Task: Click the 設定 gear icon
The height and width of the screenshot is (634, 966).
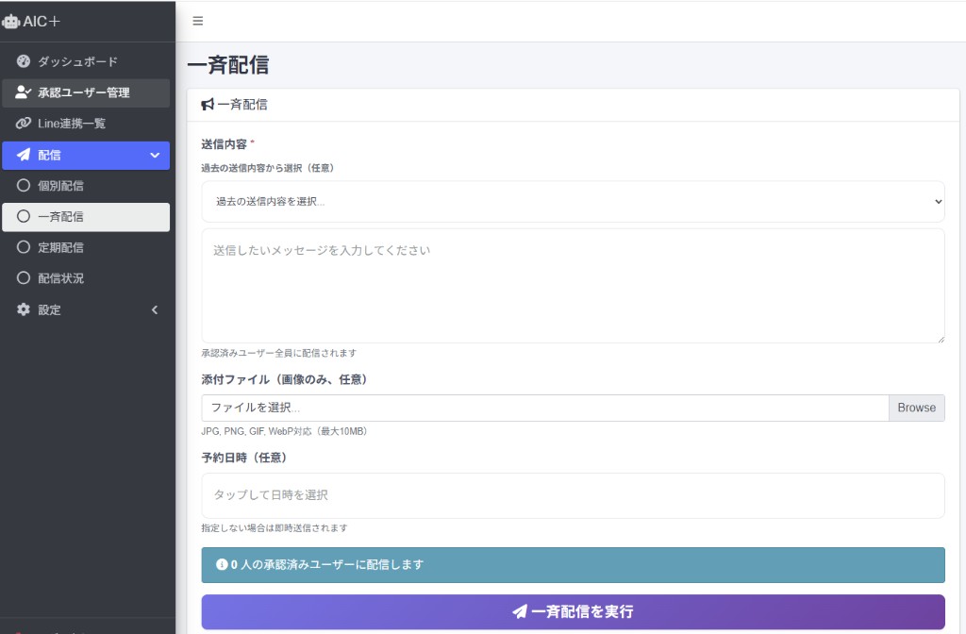Action: [x=22, y=309]
